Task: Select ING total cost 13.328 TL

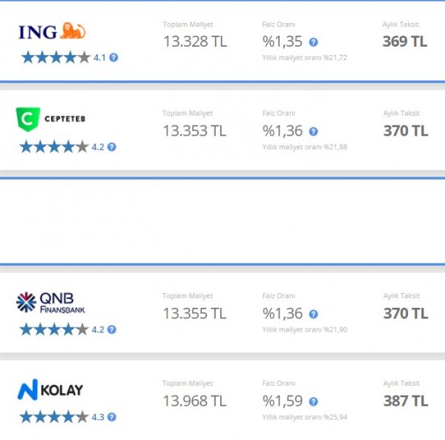Action: tap(195, 42)
